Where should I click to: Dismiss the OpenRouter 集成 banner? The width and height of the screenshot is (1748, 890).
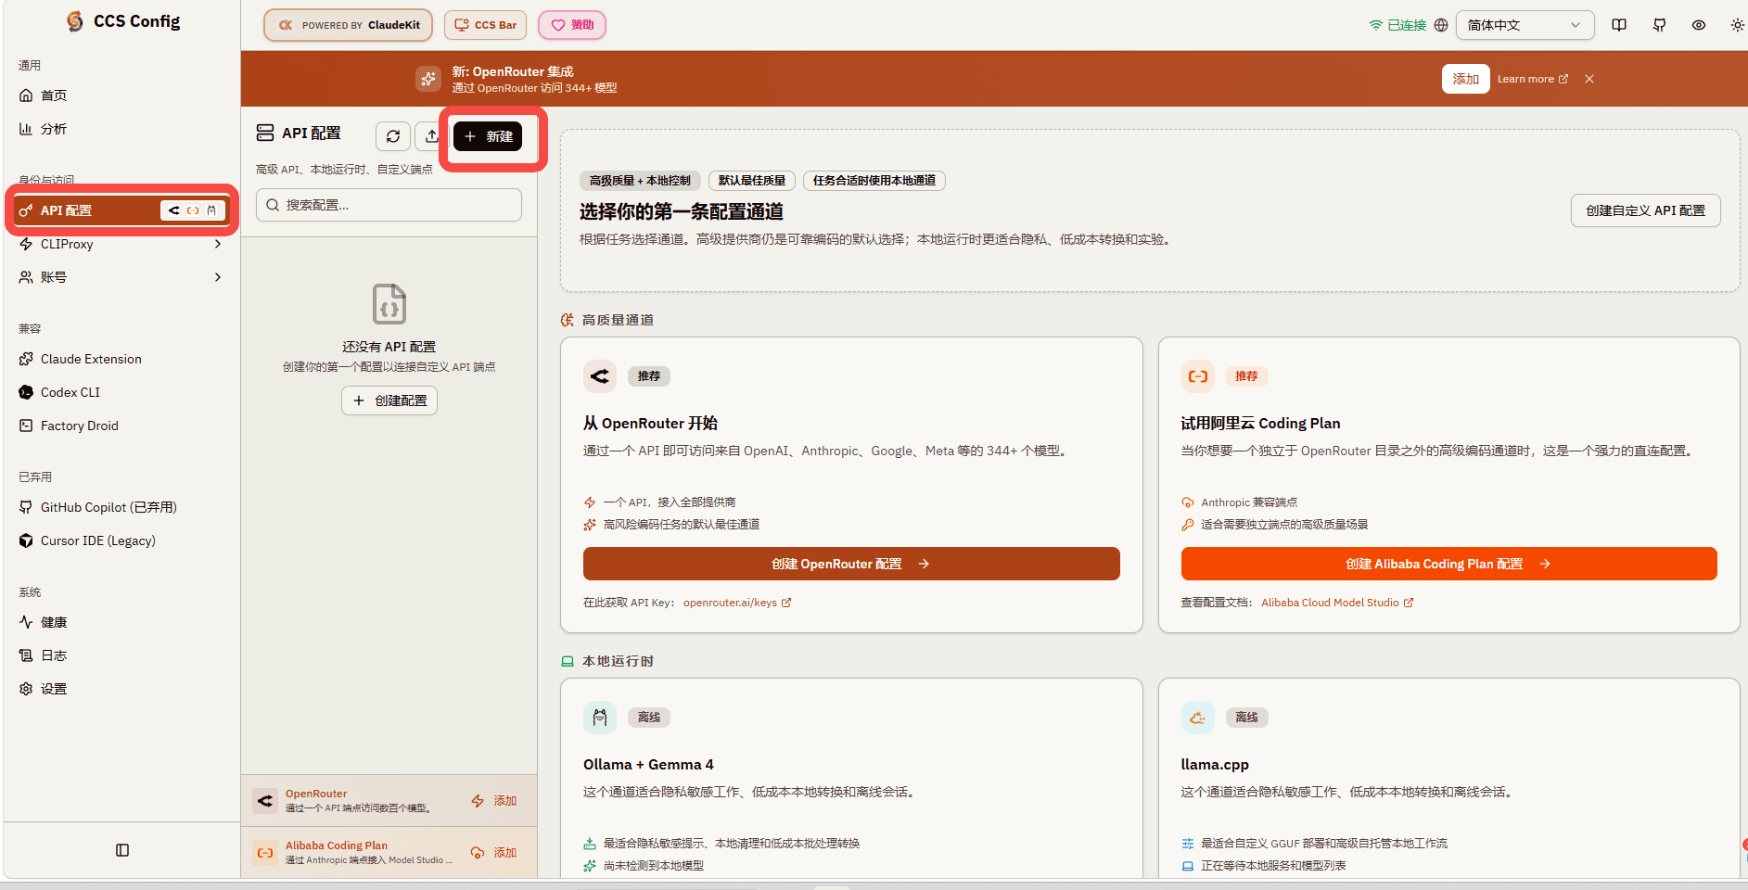point(1589,79)
